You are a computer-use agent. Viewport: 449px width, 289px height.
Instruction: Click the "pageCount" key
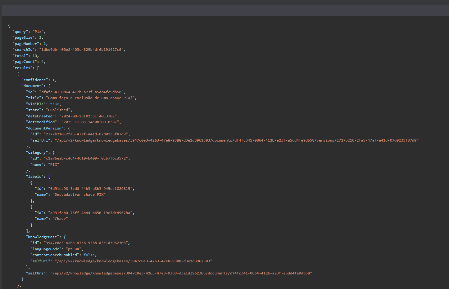point(25,62)
